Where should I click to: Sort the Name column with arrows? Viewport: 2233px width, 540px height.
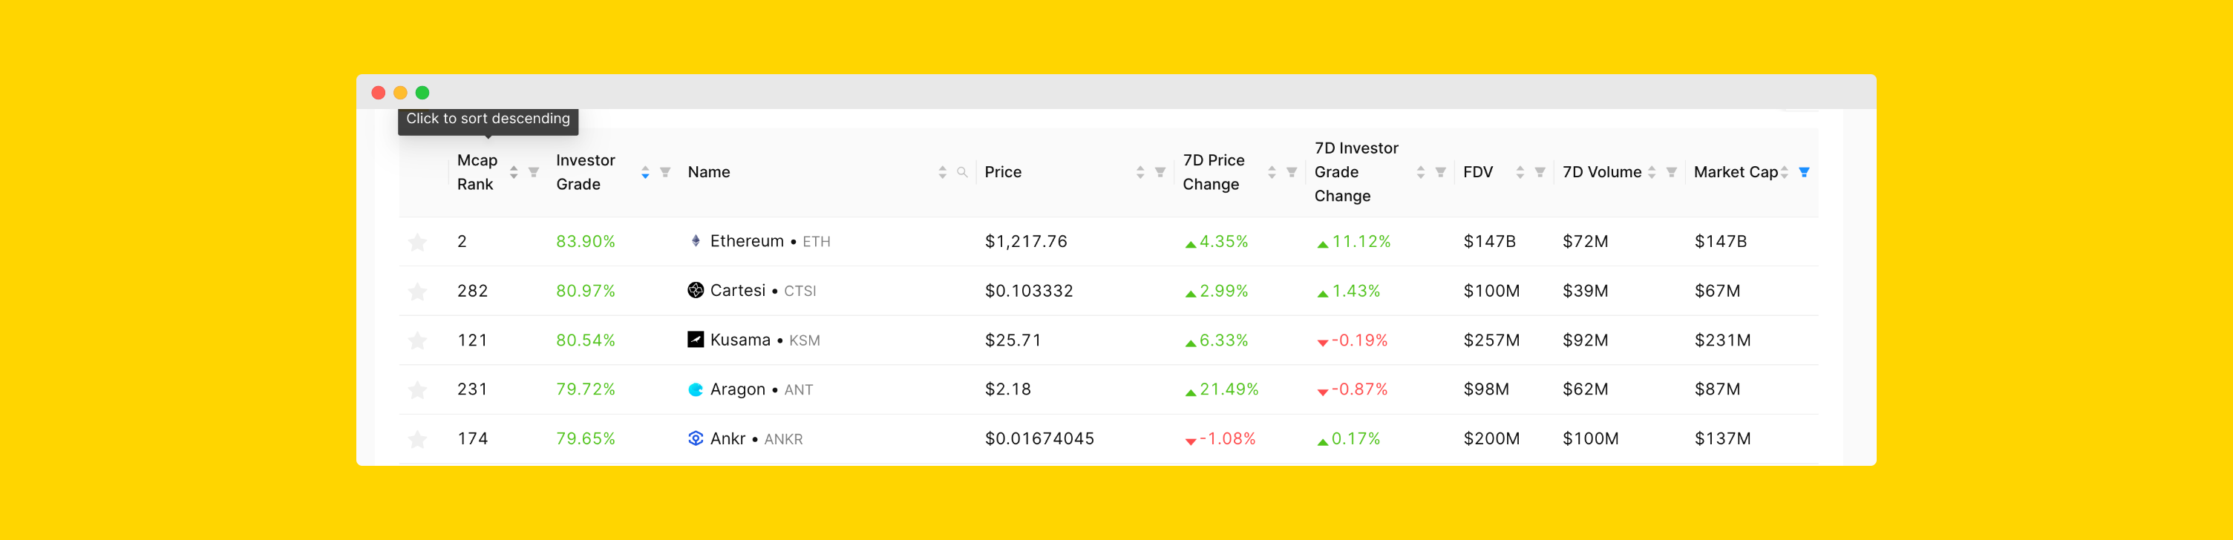(x=942, y=173)
